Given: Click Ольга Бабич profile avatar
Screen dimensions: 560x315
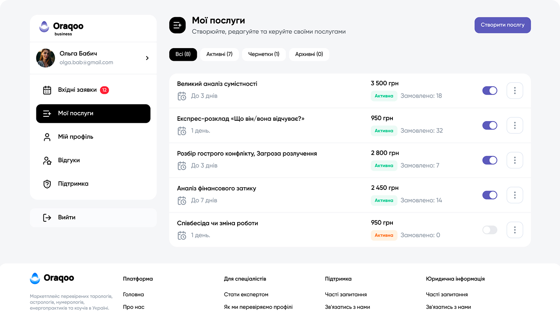Looking at the screenshot, I should click(x=45, y=58).
